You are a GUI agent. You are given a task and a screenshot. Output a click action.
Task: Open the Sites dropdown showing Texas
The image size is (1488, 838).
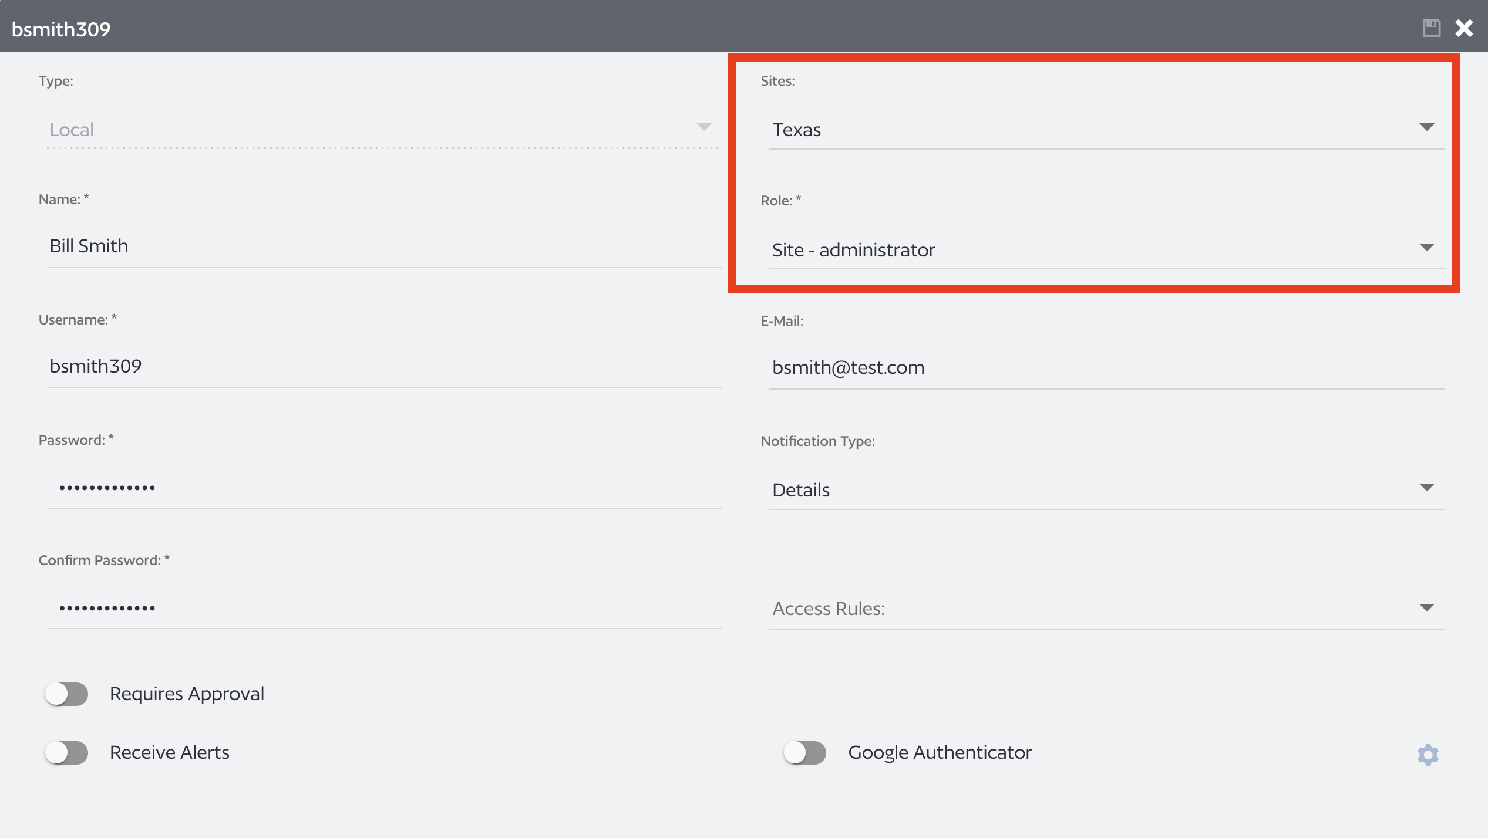1428,126
